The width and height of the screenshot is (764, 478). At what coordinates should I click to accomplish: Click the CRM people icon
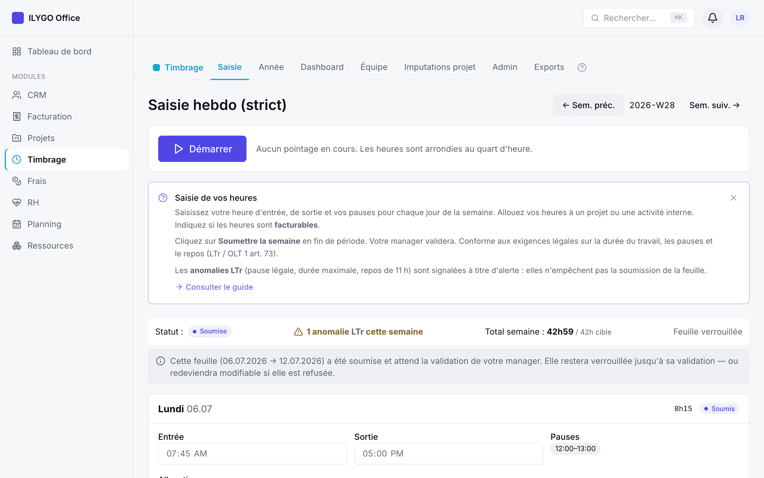click(17, 95)
